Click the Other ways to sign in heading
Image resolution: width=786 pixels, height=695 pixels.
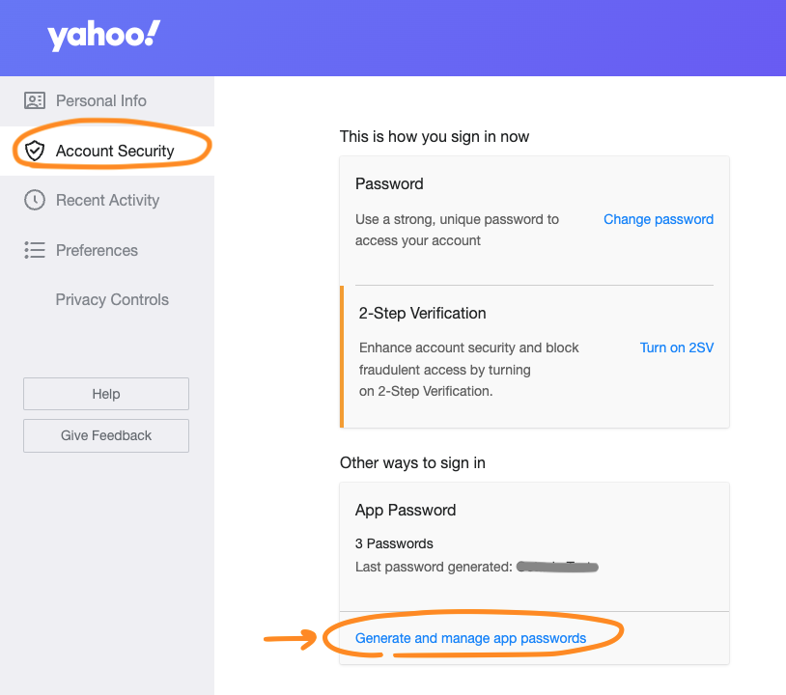(x=412, y=462)
